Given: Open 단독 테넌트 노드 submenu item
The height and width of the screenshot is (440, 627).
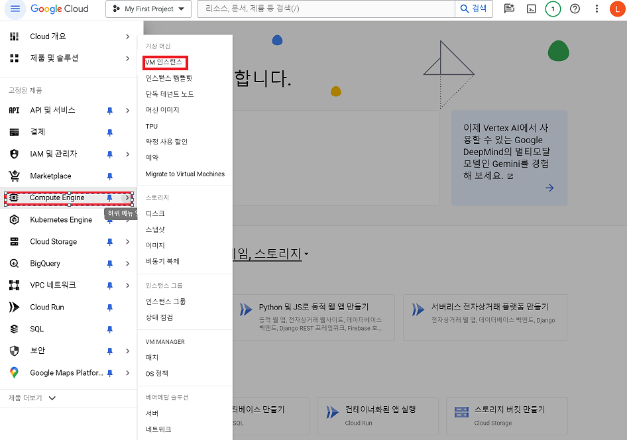Looking at the screenshot, I should coord(170,94).
